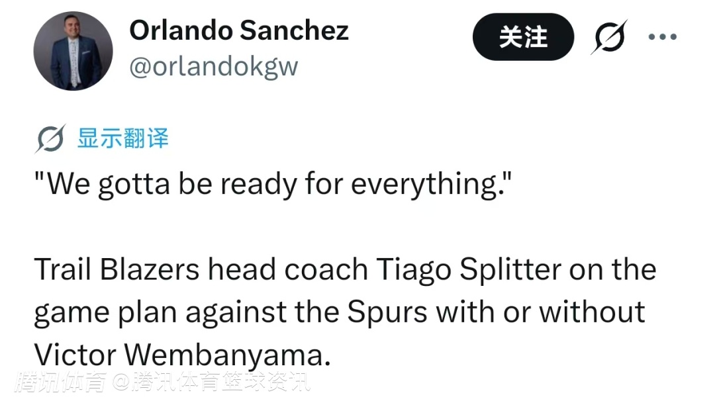Click the @腾讯体育篮球资讯 watermark text

coord(211,382)
